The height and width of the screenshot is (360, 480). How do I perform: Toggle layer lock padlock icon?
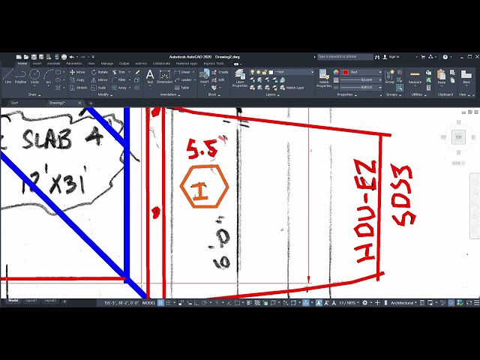[x=265, y=72]
